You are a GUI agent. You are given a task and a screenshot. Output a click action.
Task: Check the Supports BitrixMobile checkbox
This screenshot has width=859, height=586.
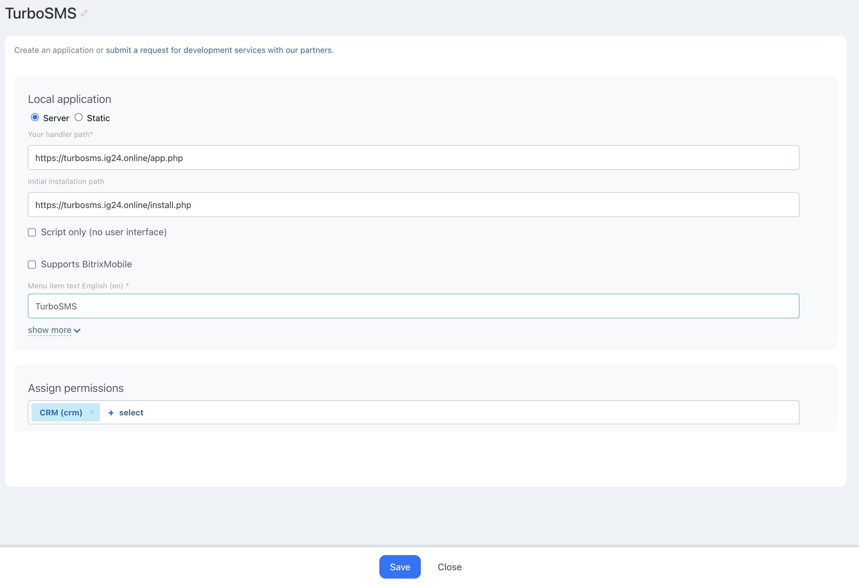32,264
